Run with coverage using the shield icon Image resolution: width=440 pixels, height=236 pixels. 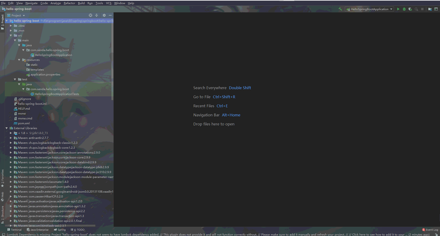(x=410, y=9)
